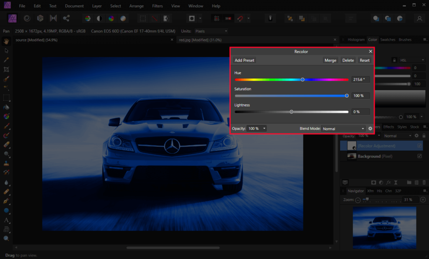Uncheck the Recolor Adjustment layer checkbox

(419, 145)
